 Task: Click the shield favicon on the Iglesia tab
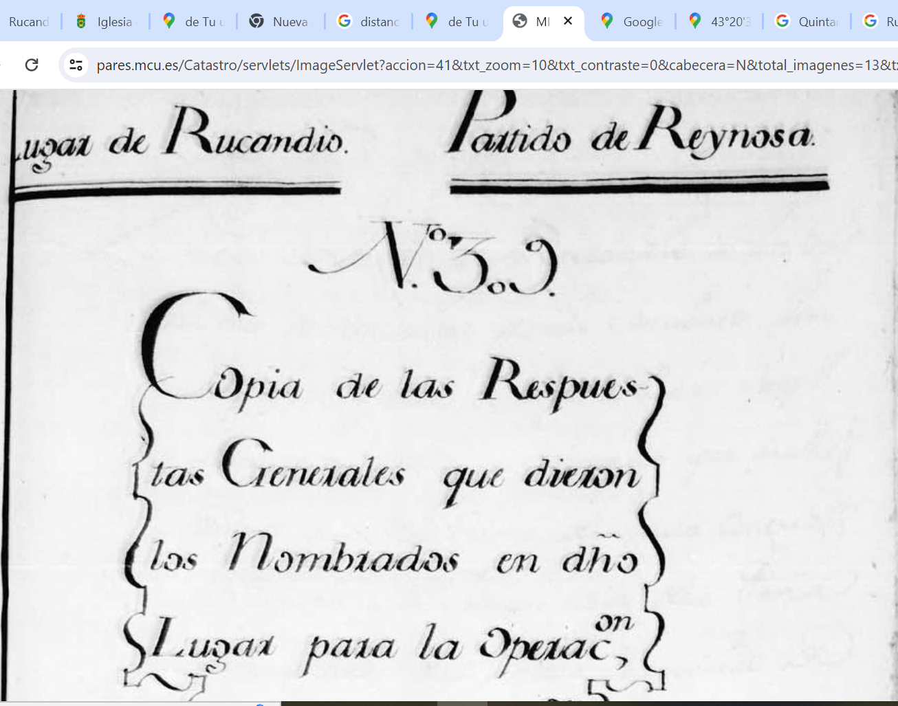coord(80,21)
